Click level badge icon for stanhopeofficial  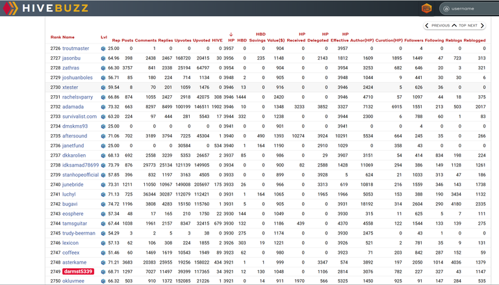point(103,175)
